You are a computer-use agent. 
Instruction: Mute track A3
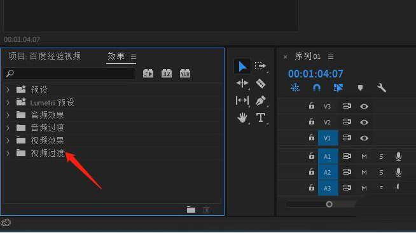click(x=364, y=188)
